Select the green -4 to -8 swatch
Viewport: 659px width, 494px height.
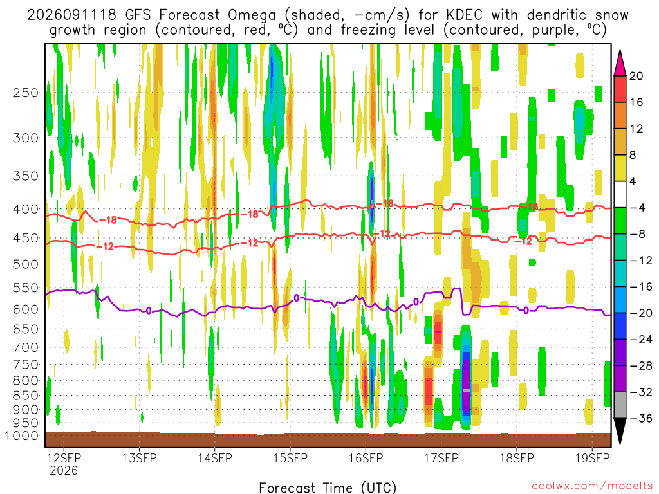point(620,221)
